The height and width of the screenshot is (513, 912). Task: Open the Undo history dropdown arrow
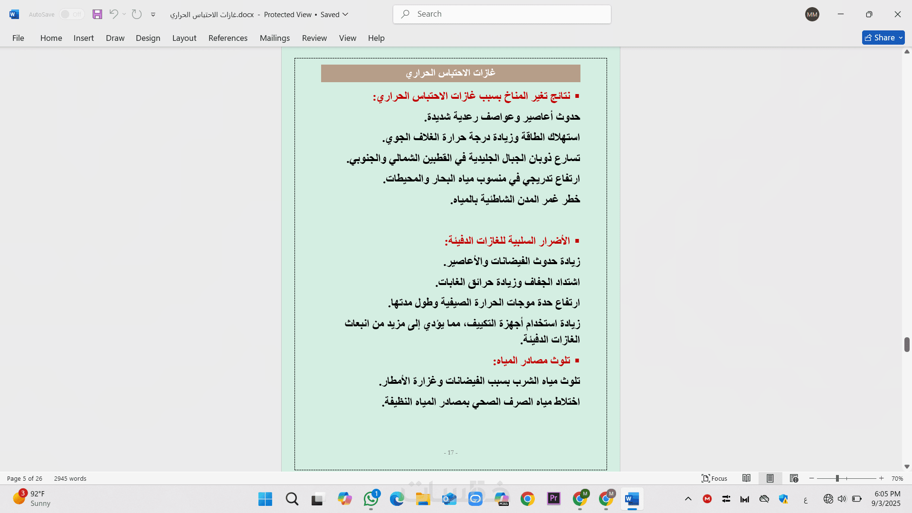pos(124,14)
